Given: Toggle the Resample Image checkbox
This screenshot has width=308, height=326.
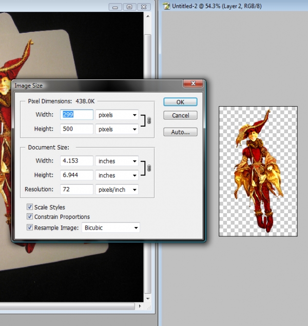Looking at the screenshot, I should click(x=30, y=227).
